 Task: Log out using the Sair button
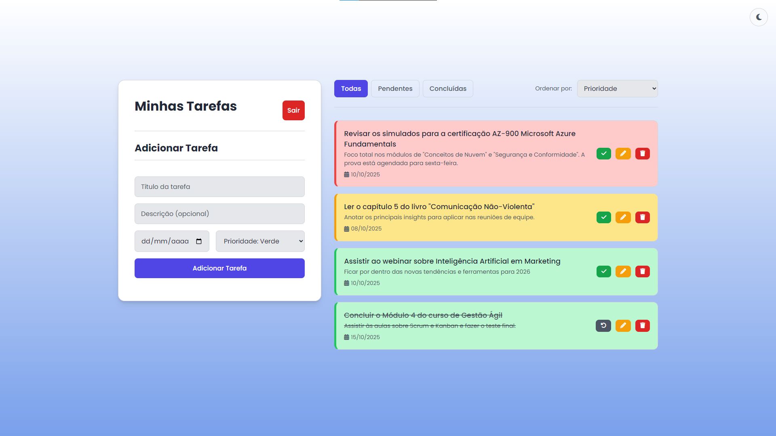coord(293,110)
